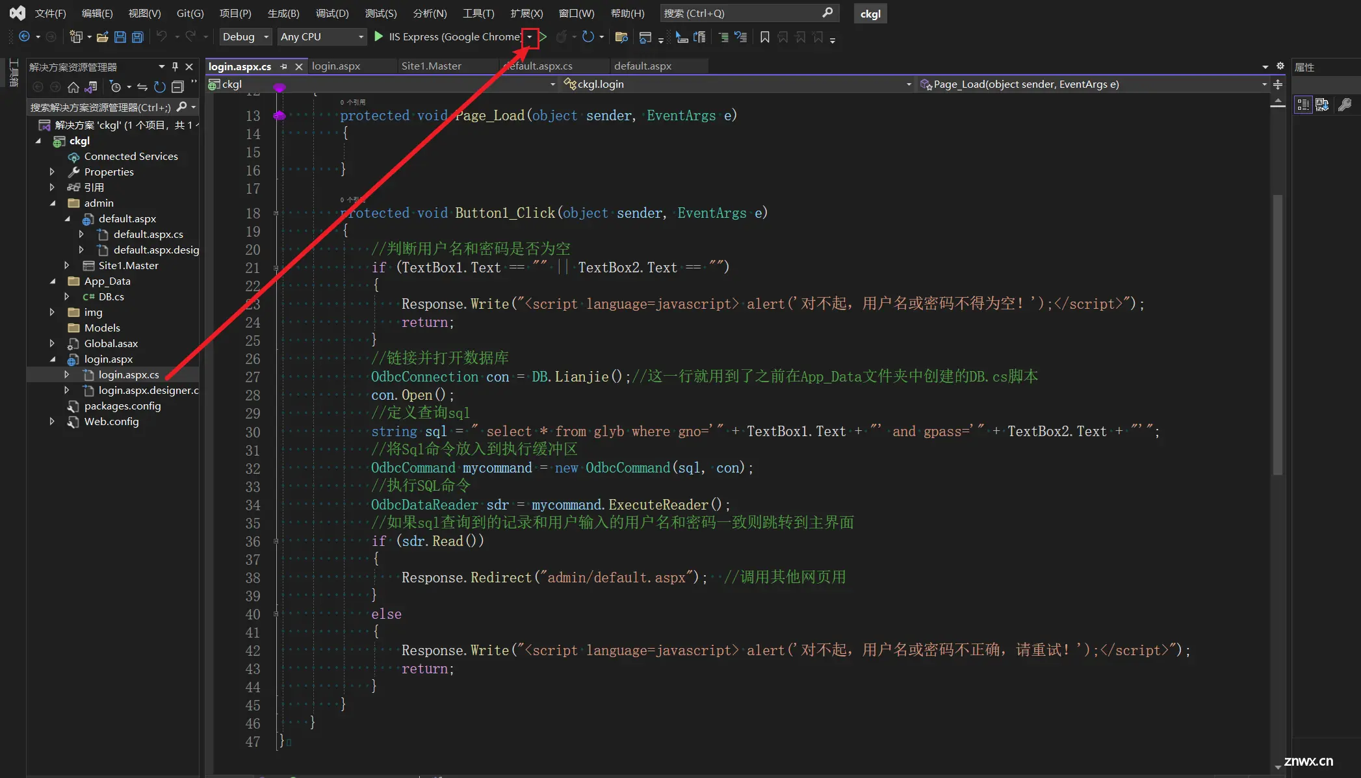Click the Navigate Backward toolbar arrow
1361x778 pixels.
coord(24,37)
